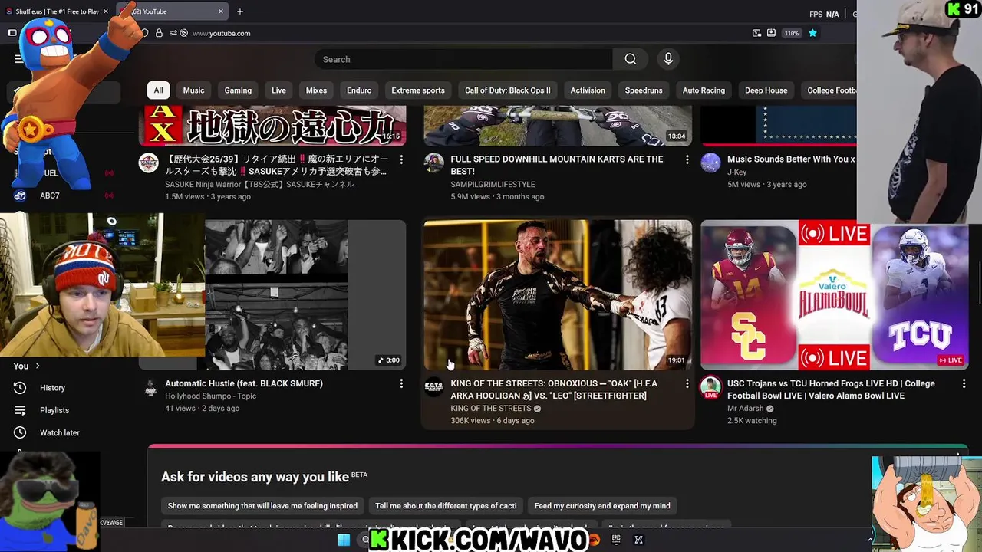Open Hollyhood Shumpo channel avatar
This screenshot has width=982, height=552.
tap(150, 388)
